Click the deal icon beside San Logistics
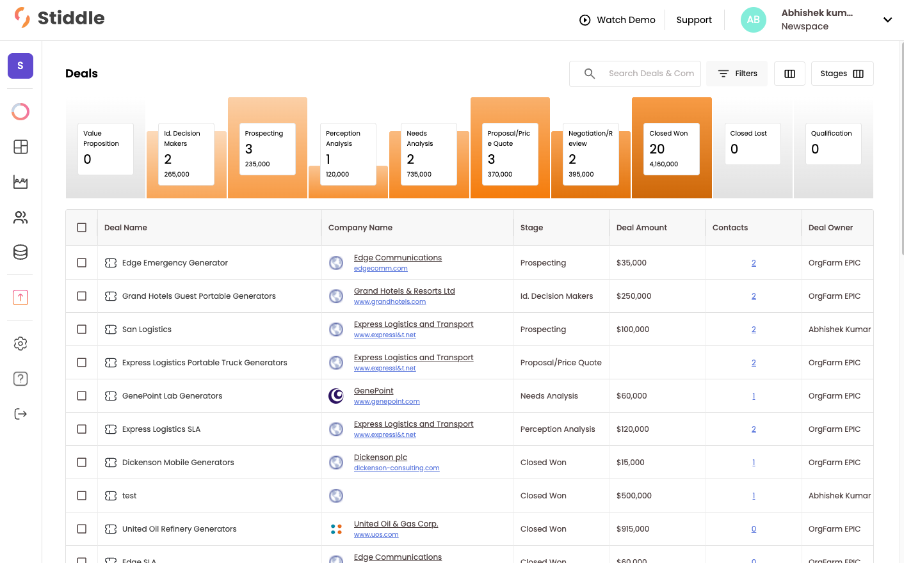 [111, 329]
